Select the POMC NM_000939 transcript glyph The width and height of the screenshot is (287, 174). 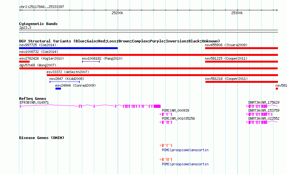pos(166,114)
